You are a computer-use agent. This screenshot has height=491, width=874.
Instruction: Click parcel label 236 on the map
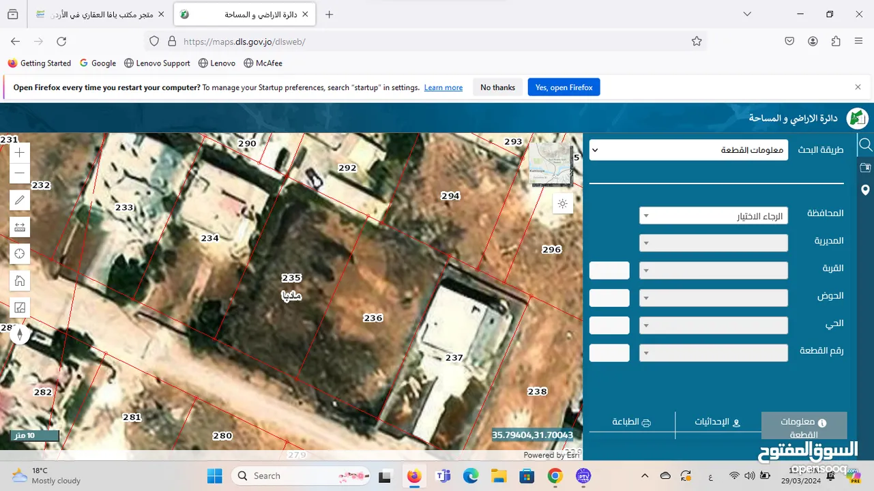373,318
